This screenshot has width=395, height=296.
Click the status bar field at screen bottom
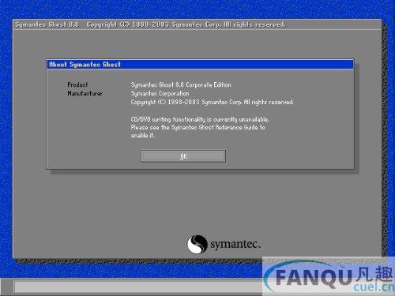(x=138, y=287)
